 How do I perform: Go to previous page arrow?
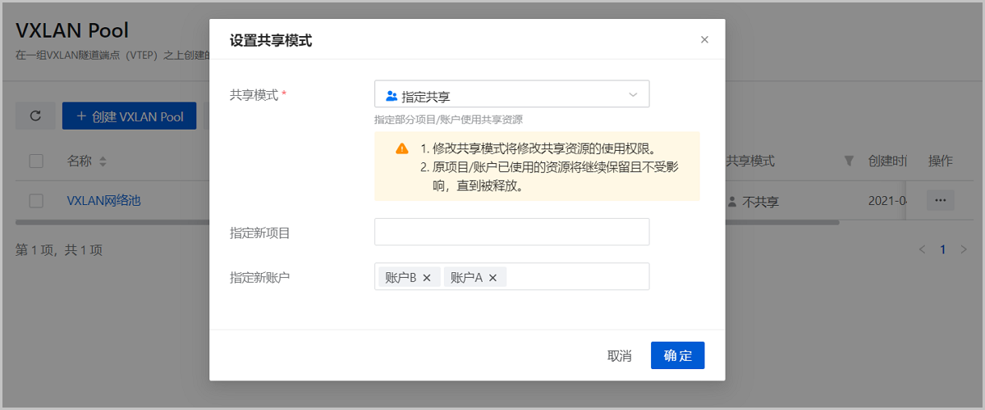tap(922, 249)
